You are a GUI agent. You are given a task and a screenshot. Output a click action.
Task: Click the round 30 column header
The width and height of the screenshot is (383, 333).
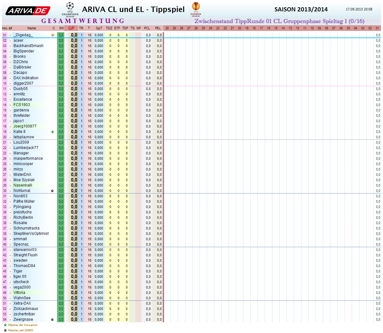click(x=167, y=28)
